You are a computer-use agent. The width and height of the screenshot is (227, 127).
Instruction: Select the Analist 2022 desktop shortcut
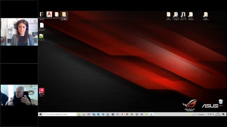(49, 15)
